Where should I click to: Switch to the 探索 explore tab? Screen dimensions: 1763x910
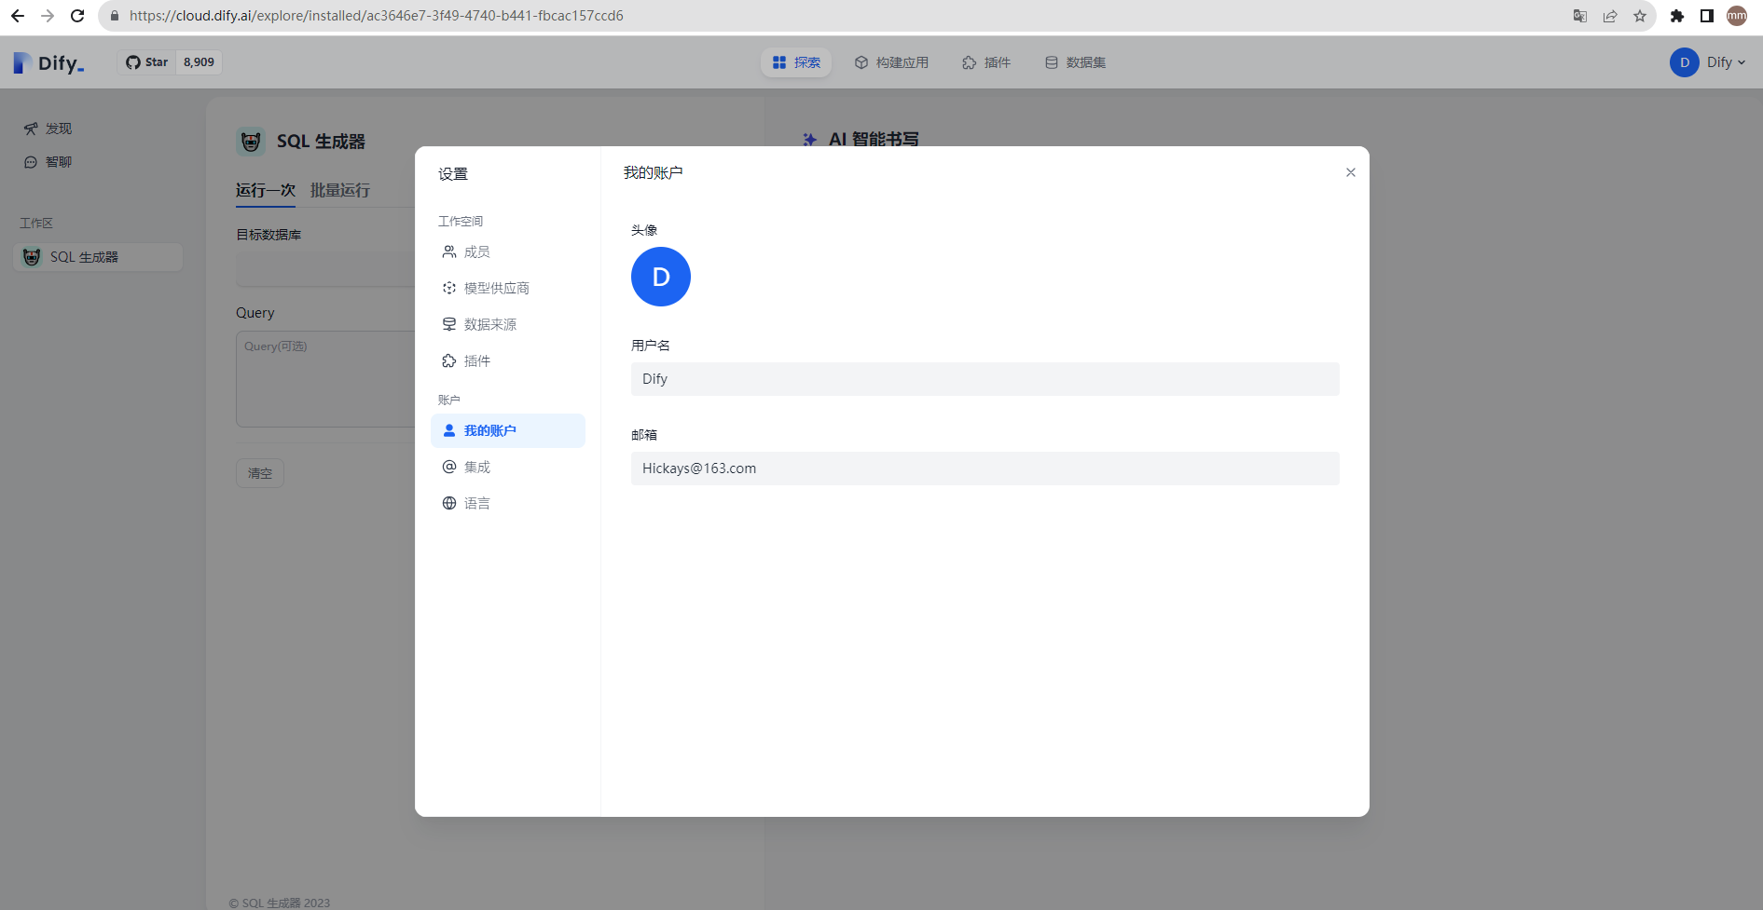[x=796, y=62]
